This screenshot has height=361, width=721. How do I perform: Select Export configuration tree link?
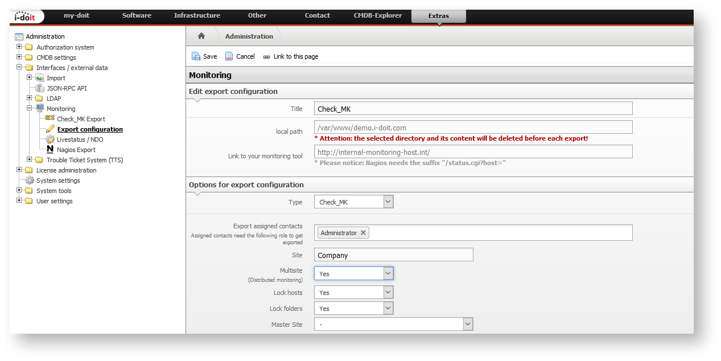pos(90,129)
